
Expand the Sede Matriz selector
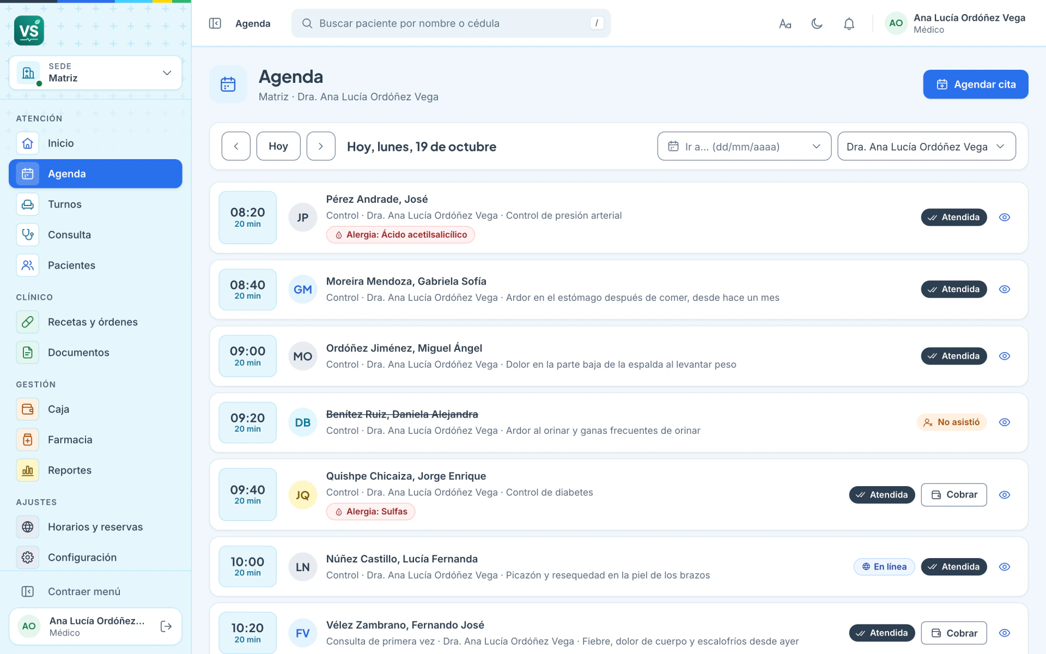point(95,72)
